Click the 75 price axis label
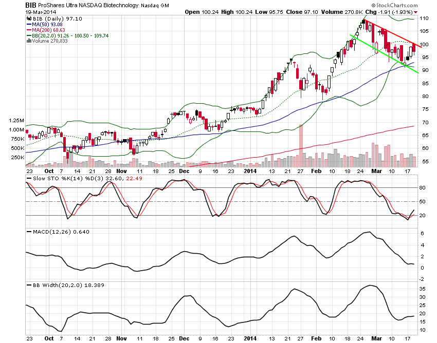The width and height of the screenshot is (437, 343). 425,109
